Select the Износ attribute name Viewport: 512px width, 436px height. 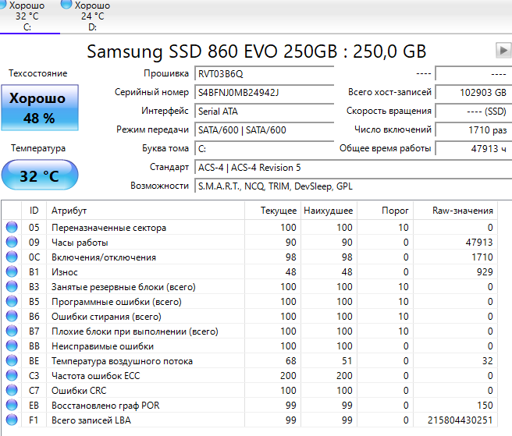click(x=65, y=272)
